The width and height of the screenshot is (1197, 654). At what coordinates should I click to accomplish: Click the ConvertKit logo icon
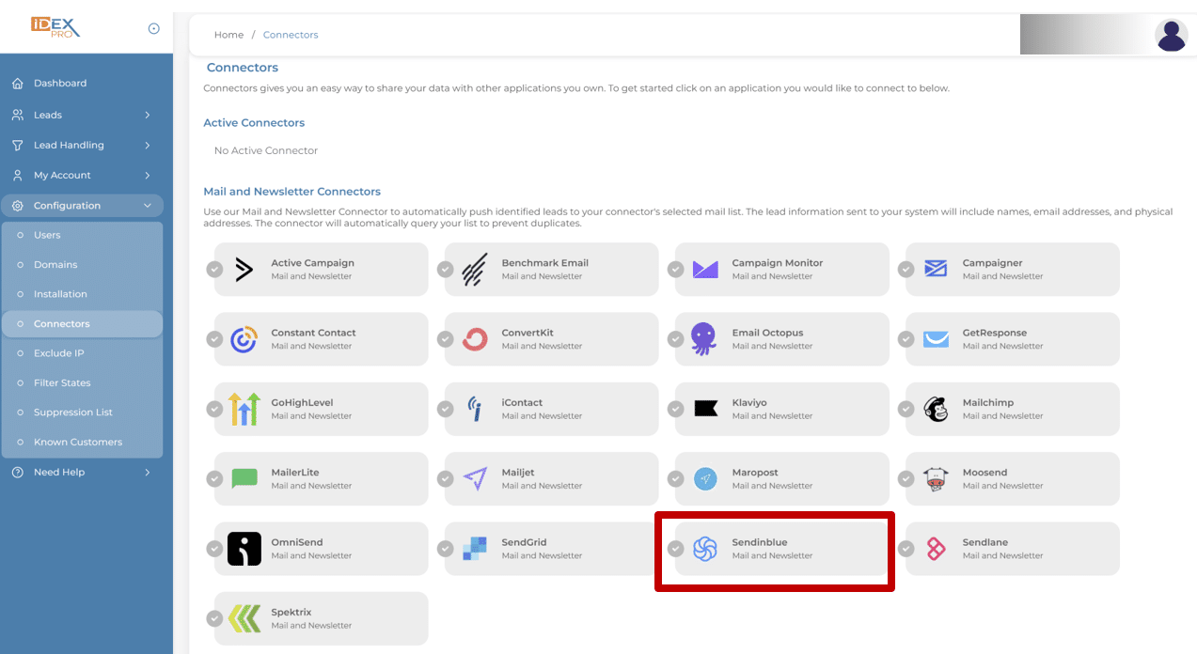pyautogui.click(x=475, y=339)
